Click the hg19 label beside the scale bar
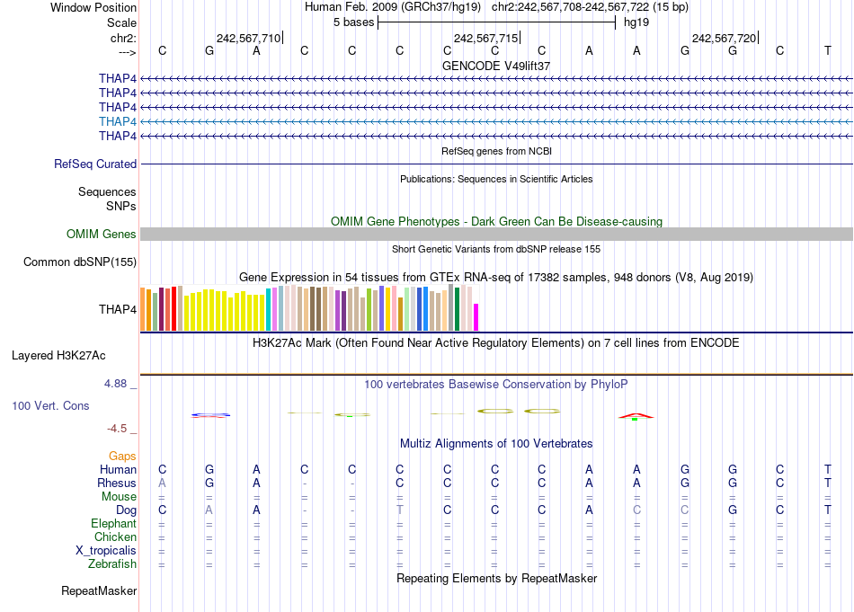Viewport: 854px width, 612px height. [x=636, y=22]
